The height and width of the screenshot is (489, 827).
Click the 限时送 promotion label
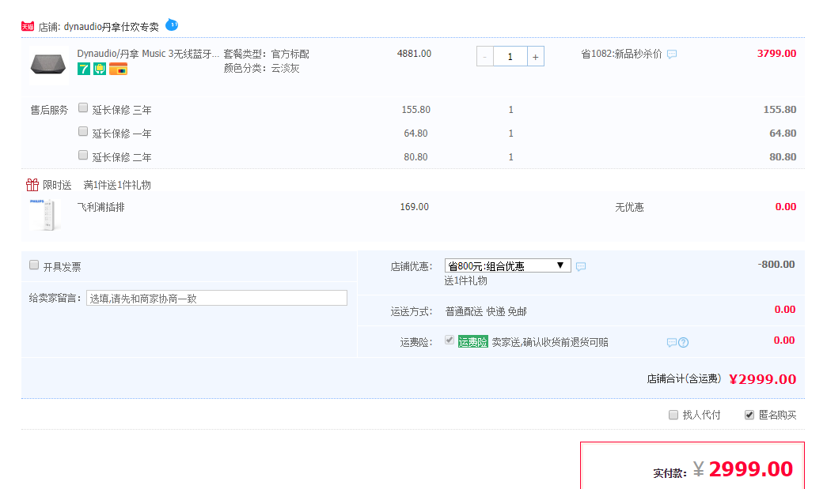(x=57, y=186)
